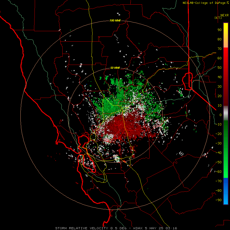Click the -30 value on velocity scale
Viewport: 230px width, 230px height.
click(x=218, y=143)
